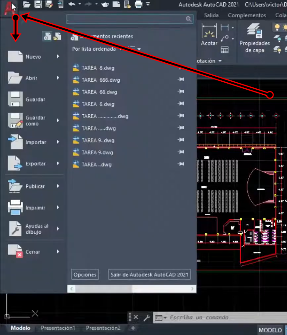Close the command line with its X icon

(x=136, y=317)
